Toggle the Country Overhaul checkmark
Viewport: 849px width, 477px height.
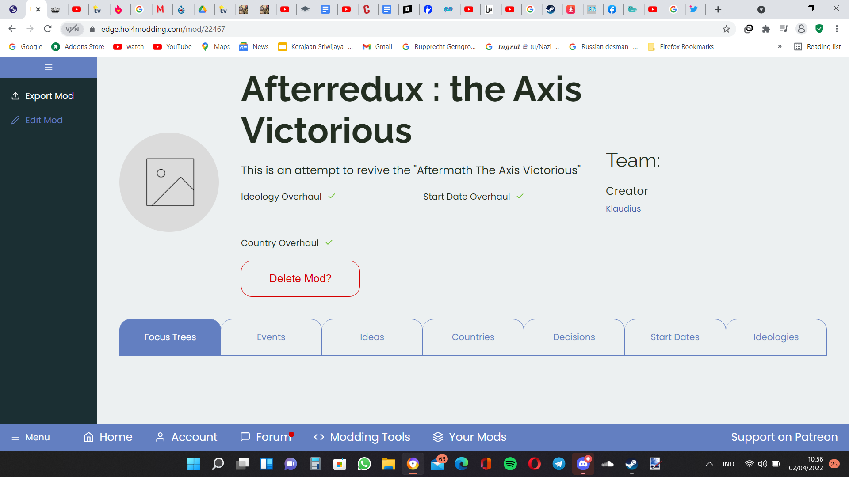pyautogui.click(x=329, y=242)
